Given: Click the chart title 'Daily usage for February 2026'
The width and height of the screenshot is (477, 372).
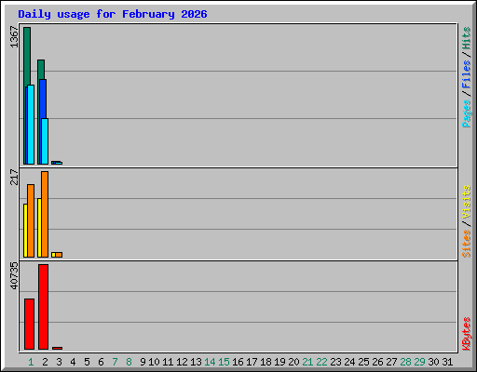Looking at the screenshot, I should (113, 14).
